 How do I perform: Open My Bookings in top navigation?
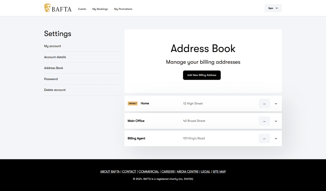coord(100,9)
